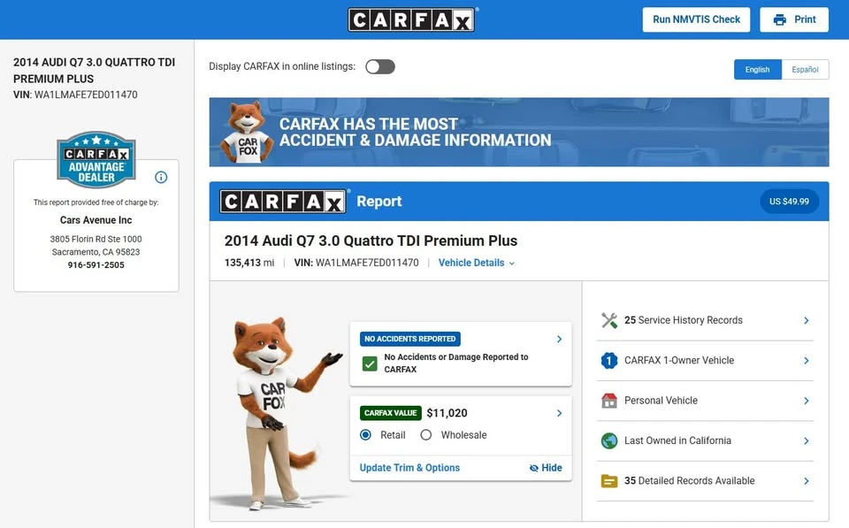Open info icon beside Advantage Dealer badge
Viewport: 849px width, 528px height.
[x=161, y=177]
